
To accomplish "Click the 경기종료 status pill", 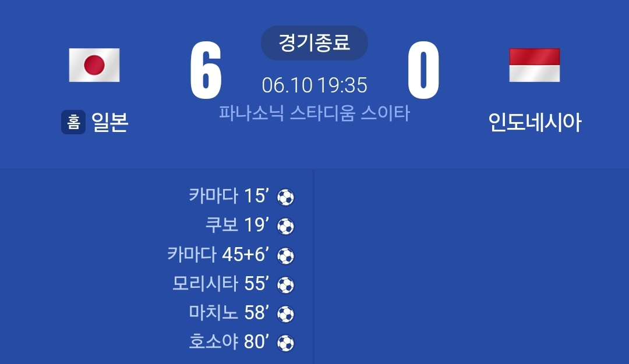I will [314, 43].
